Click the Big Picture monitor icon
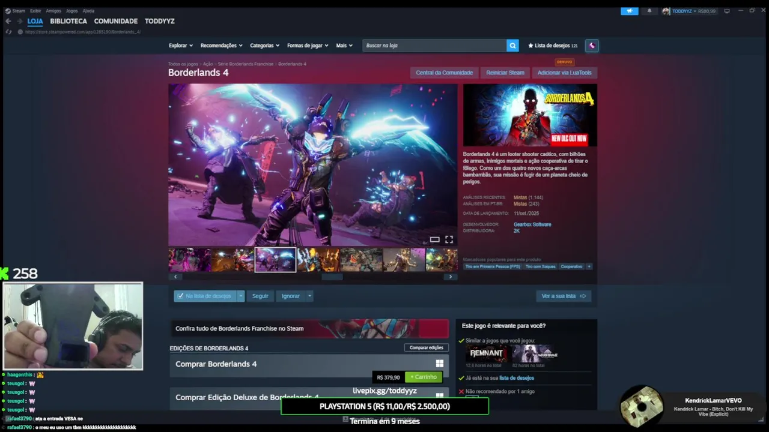 tap(727, 11)
